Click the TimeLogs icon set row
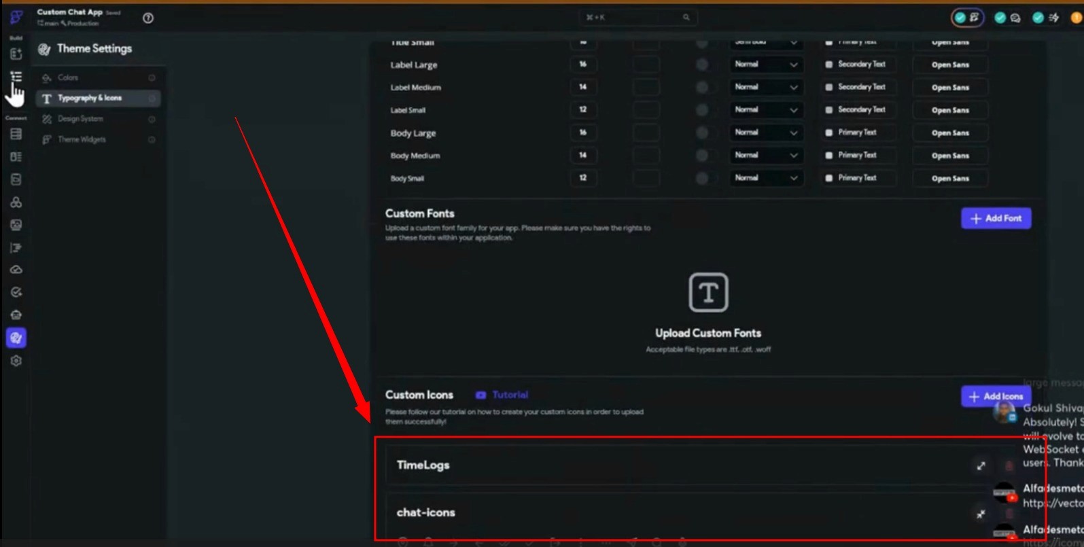 click(x=705, y=465)
